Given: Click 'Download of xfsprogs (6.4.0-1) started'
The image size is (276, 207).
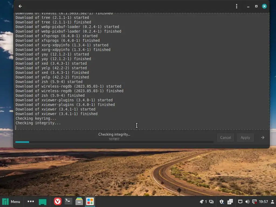Looking at the screenshot, I should [57, 36].
